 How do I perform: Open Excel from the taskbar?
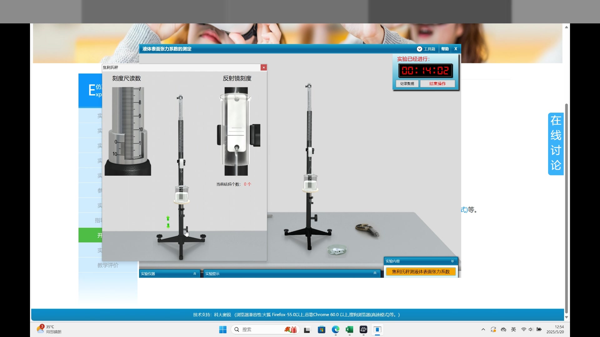[349, 330]
